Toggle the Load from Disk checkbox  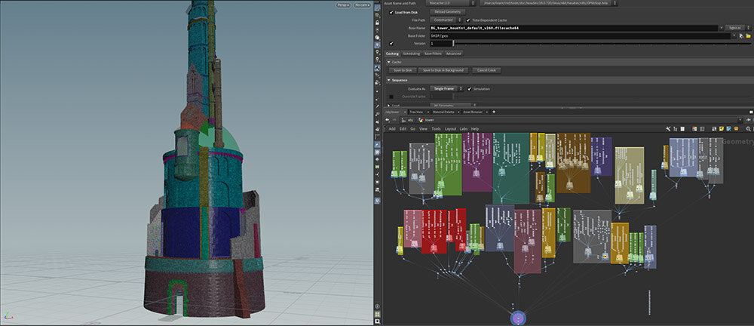[391, 12]
